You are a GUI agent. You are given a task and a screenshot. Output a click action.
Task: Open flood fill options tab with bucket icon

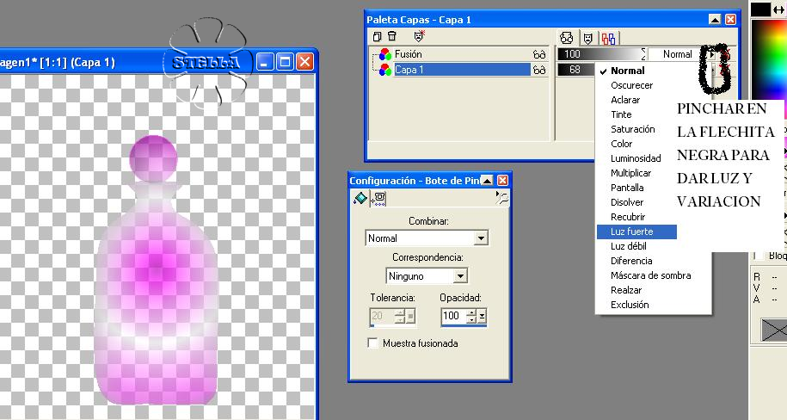click(360, 199)
